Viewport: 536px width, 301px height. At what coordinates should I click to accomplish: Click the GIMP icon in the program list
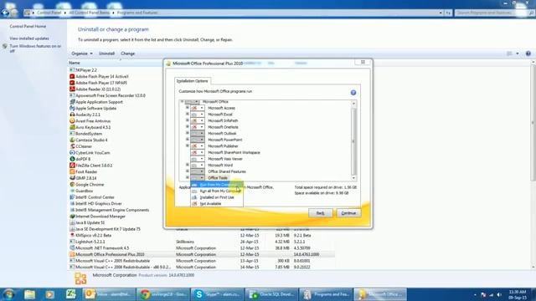click(x=72, y=178)
